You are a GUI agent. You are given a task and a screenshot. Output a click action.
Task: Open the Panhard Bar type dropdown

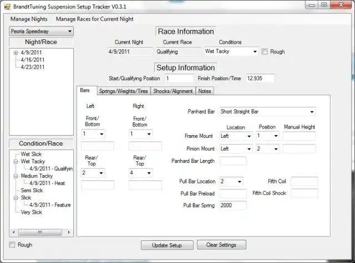(x=267, y=112)
